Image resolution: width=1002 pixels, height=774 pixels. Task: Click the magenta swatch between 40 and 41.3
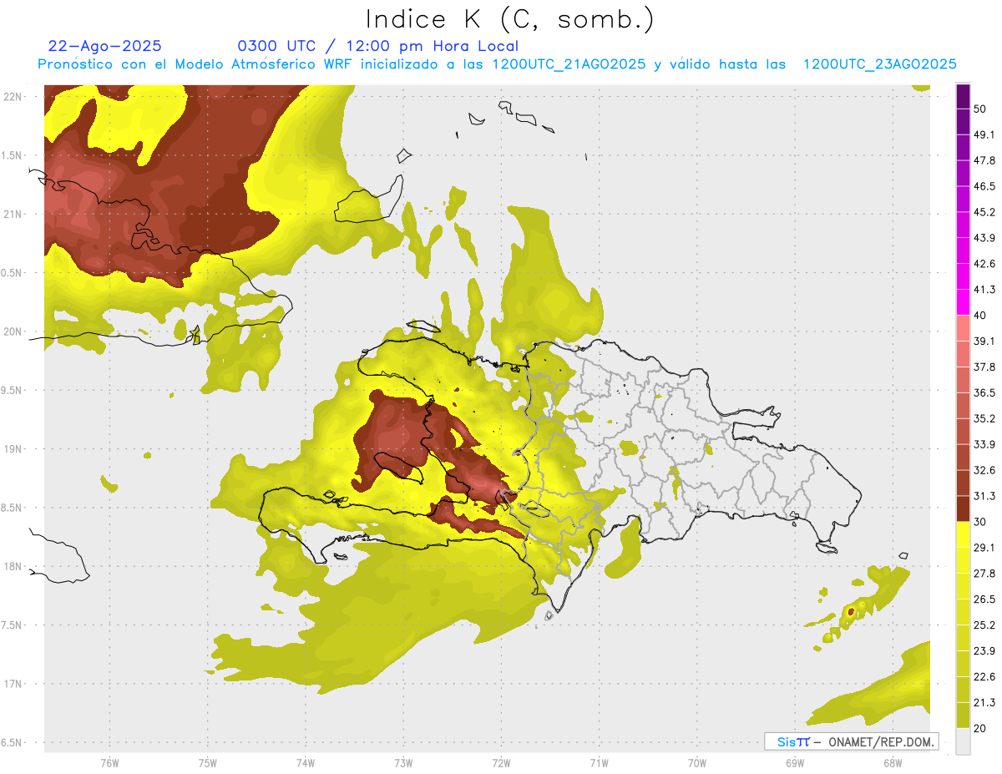point(964,302)
